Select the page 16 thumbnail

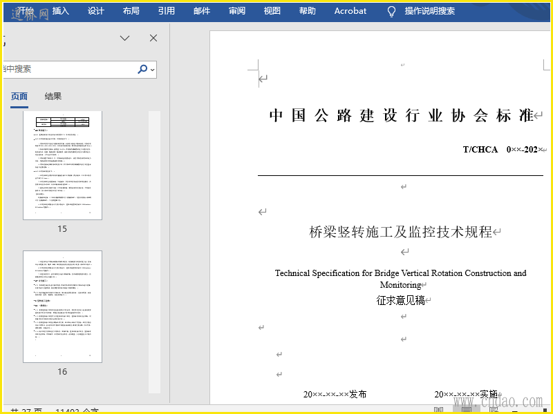[x=62, y=306]
